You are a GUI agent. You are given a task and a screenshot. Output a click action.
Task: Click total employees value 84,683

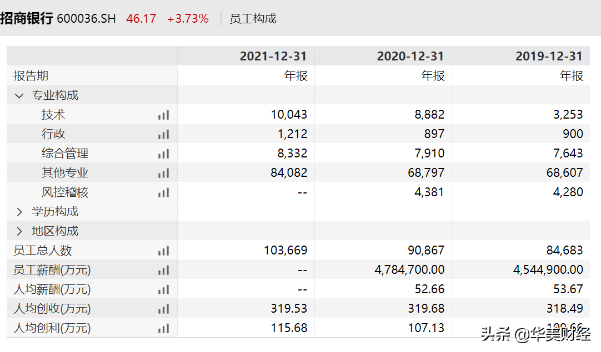[x=564, y=251]
